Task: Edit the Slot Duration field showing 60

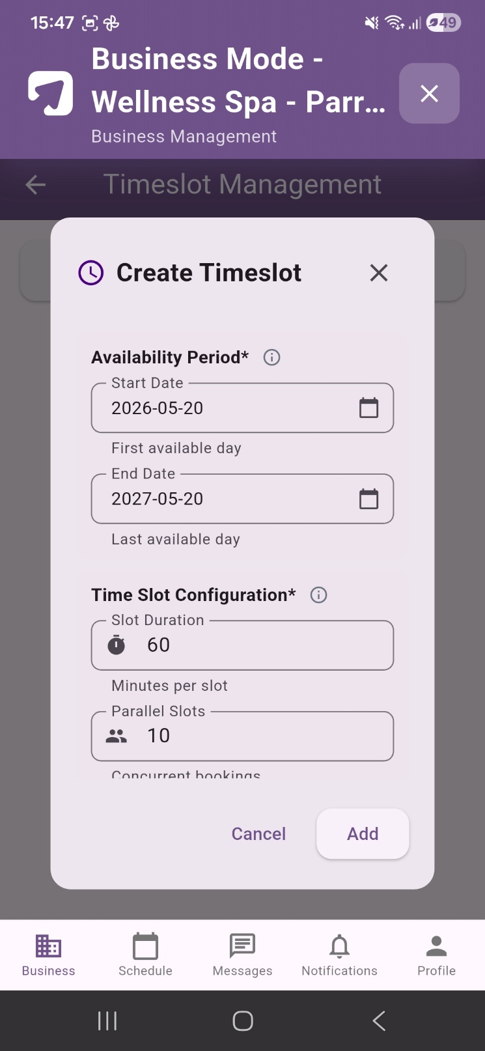Action: coord(242,645)
